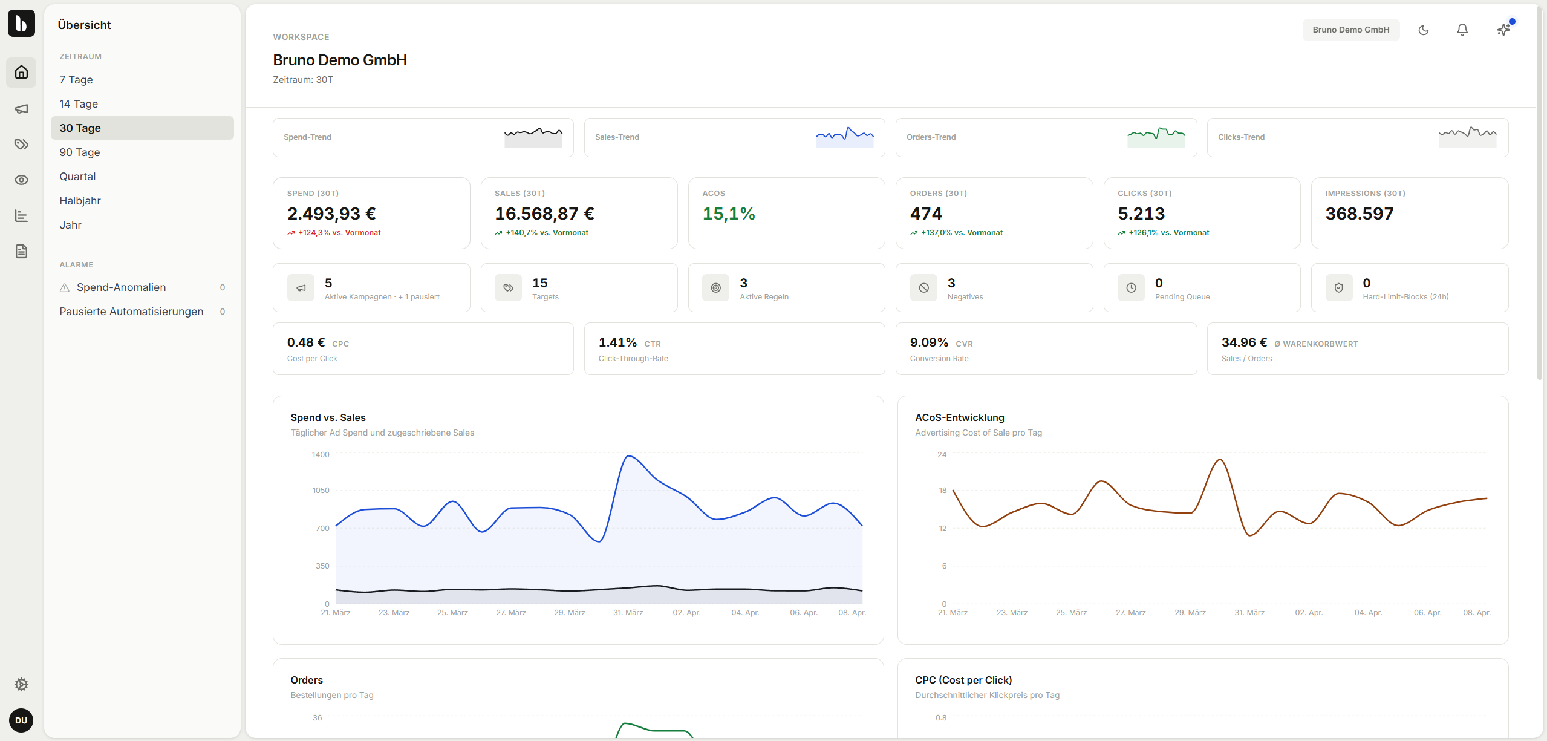Image resolution: width=1547 pixels, height=741 pixels.
Task: Open settings gear icon in sidebar
Action: [21, 684]
